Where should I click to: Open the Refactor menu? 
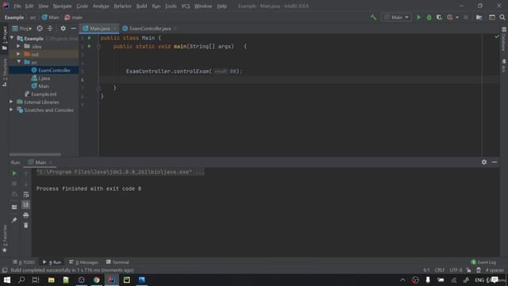click(122, 6)
